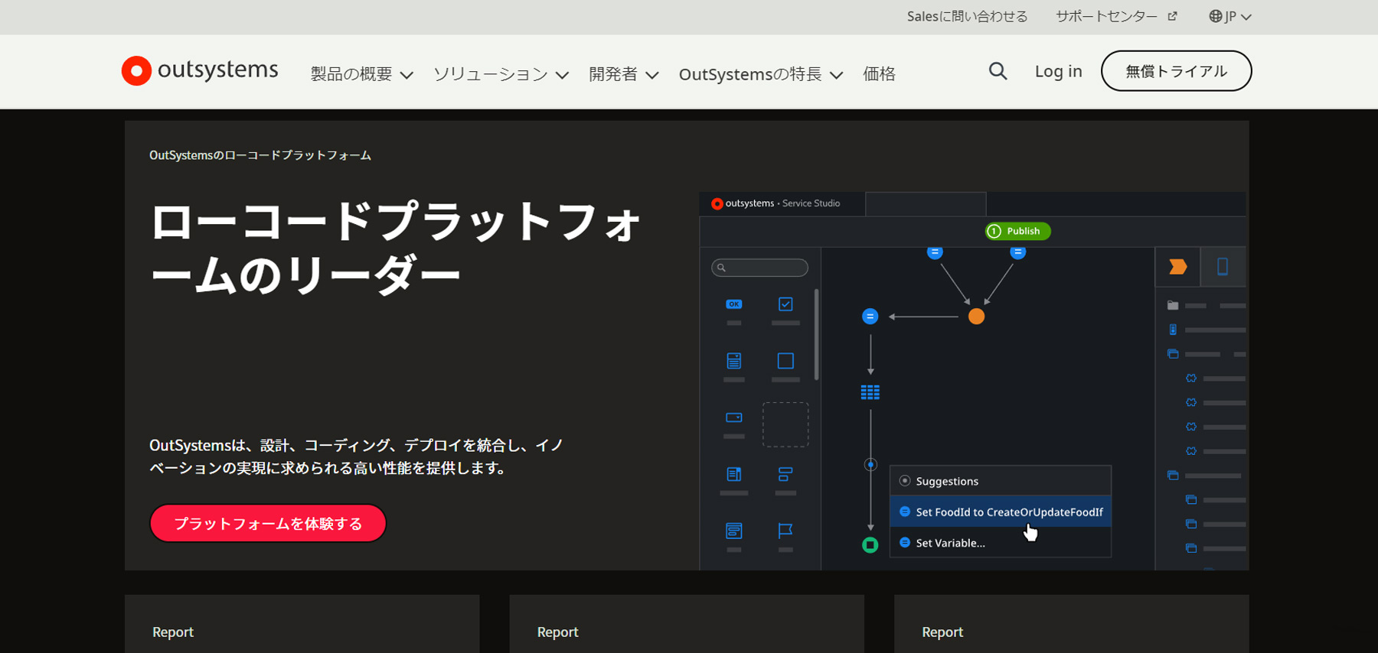
Task: Select Set FoodId to CreateOrUpdateFoodIf suggestion
Action: pos(1001,512)
